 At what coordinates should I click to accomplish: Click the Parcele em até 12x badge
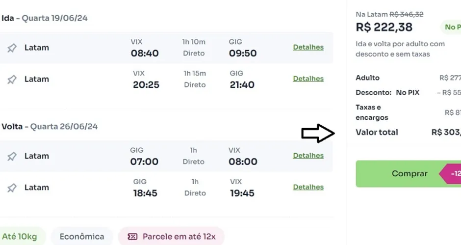pyautogui.click(x=172, y=237)
